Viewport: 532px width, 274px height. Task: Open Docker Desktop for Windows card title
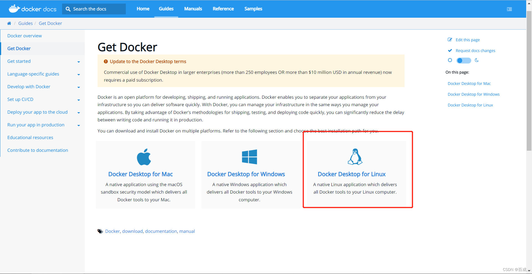tap(246, 174)
